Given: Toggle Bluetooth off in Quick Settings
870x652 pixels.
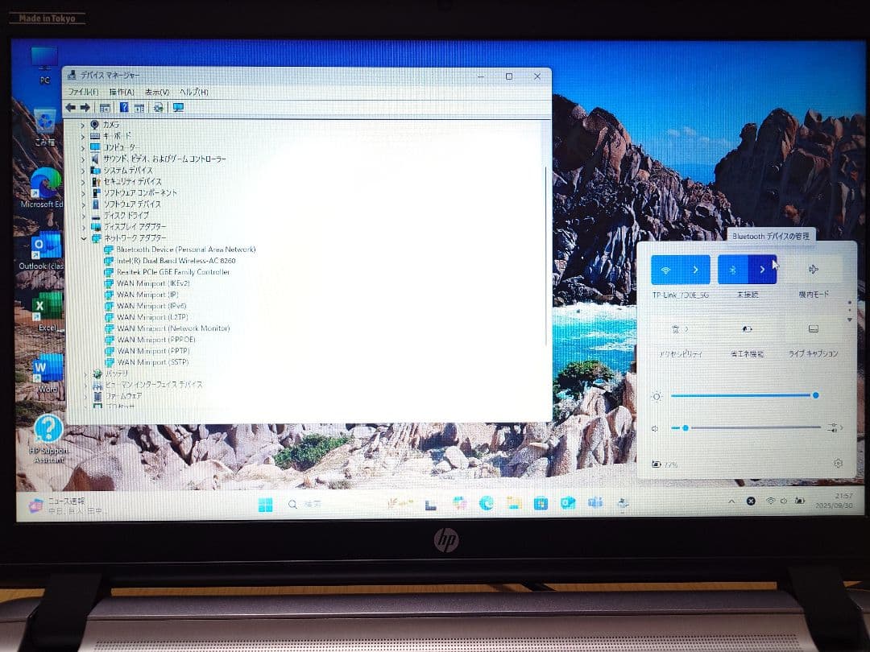Looking at the screenshot, I should pos(732,270).
